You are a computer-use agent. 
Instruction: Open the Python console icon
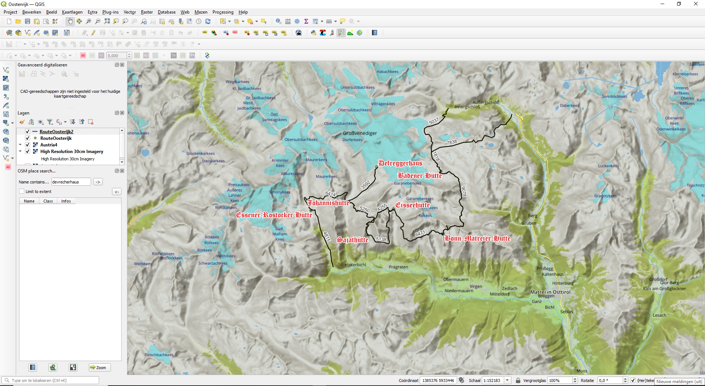(x=313, y=33)
